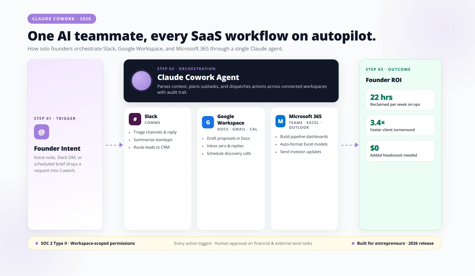Click Built for entrepreneurs · 2026 release
The image size is (475, 276).
click(x=395, y=243)
